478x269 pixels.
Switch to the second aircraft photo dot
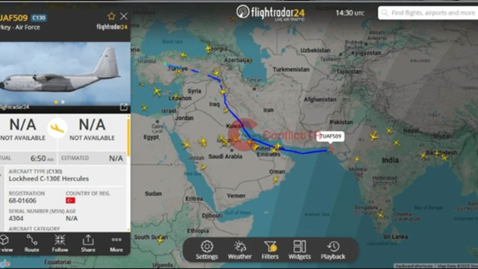pos(63,102)
